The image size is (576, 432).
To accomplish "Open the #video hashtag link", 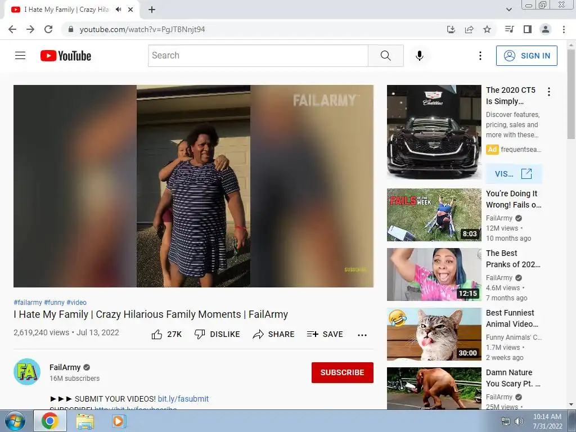I will coord(76,302).
